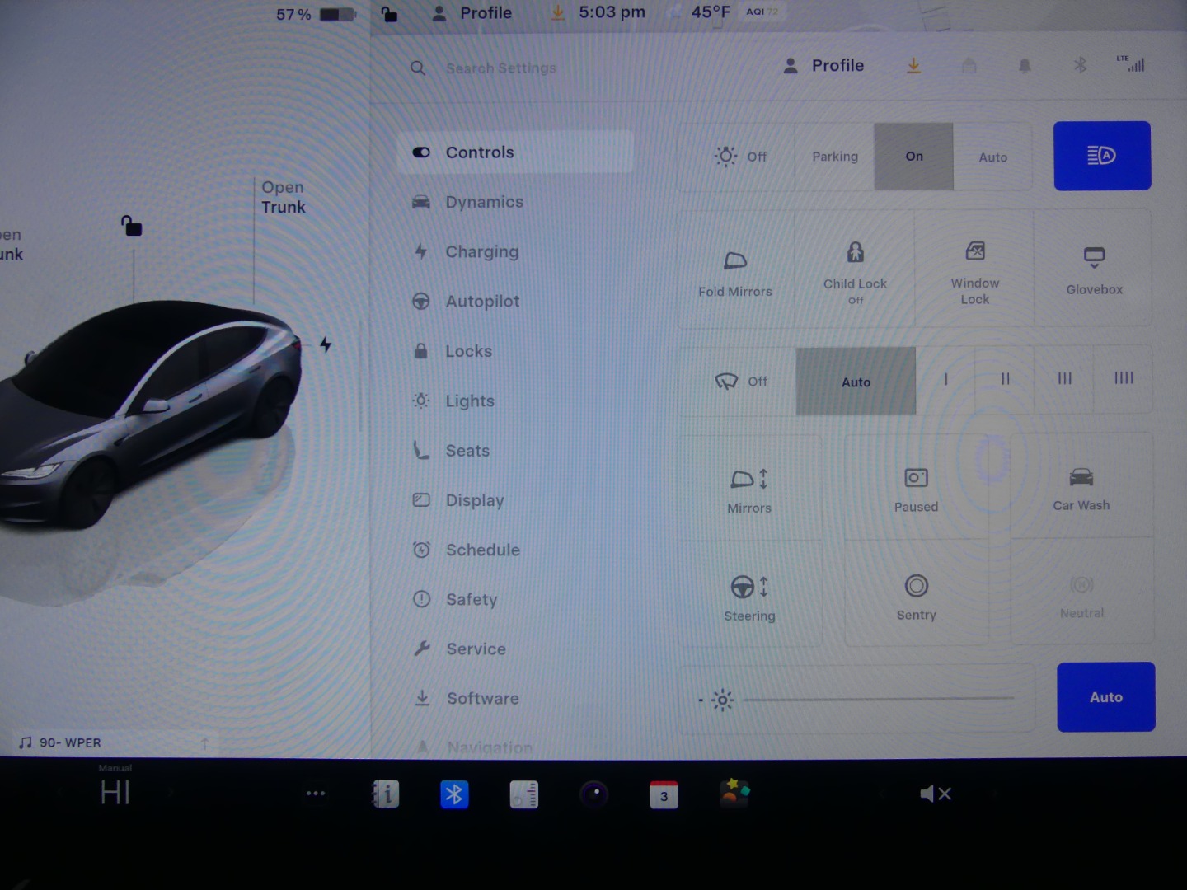
Task: Open Profile dropdown in settings header
Action: point(823,66)
